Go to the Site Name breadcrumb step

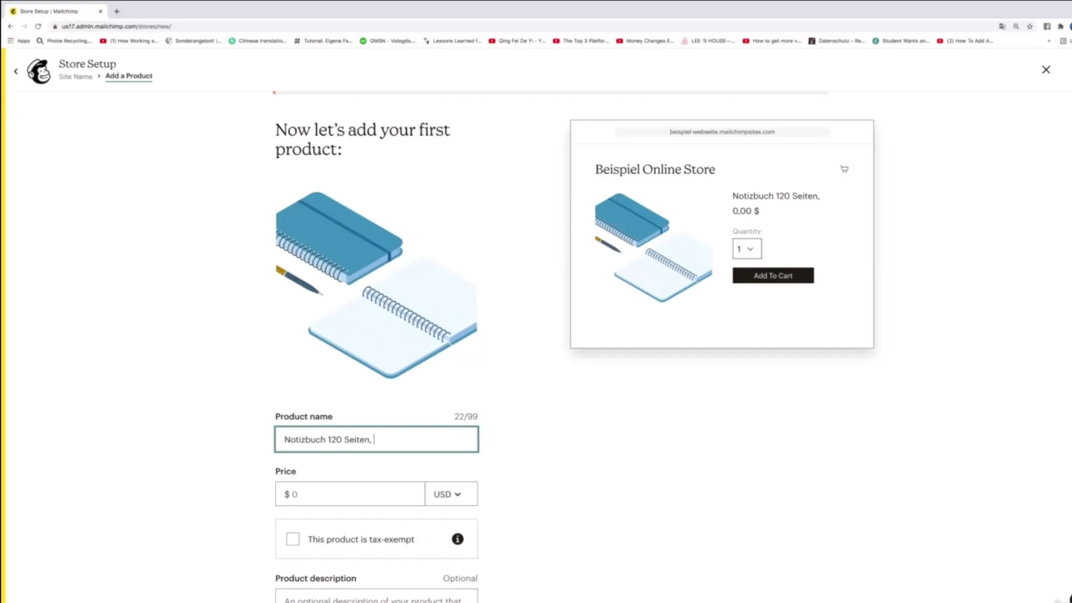point(75,76)
